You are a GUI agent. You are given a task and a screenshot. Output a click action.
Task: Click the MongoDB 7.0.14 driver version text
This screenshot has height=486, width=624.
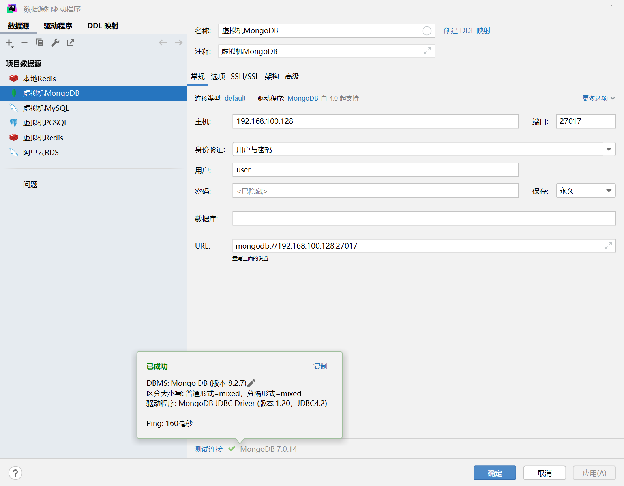click(x=268, y=449)
